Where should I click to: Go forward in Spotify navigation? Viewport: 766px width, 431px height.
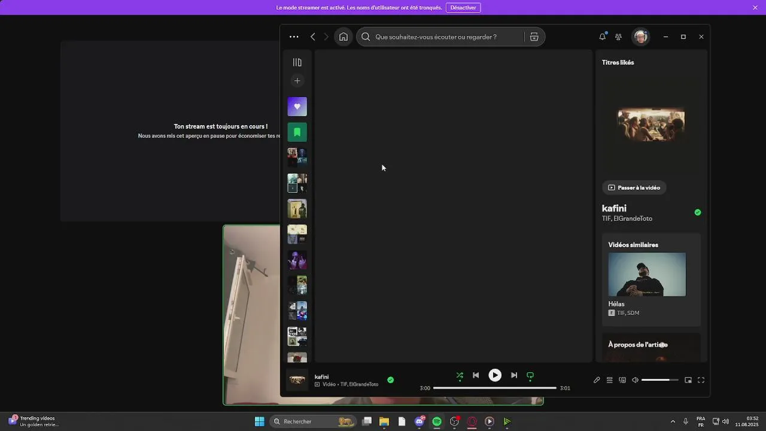pyautogui.click(x=326, y=37)
